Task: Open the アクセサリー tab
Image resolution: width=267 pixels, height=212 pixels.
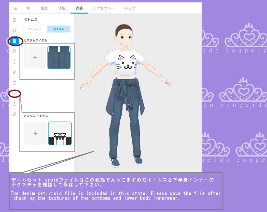Action: click(x=104, y=8)
